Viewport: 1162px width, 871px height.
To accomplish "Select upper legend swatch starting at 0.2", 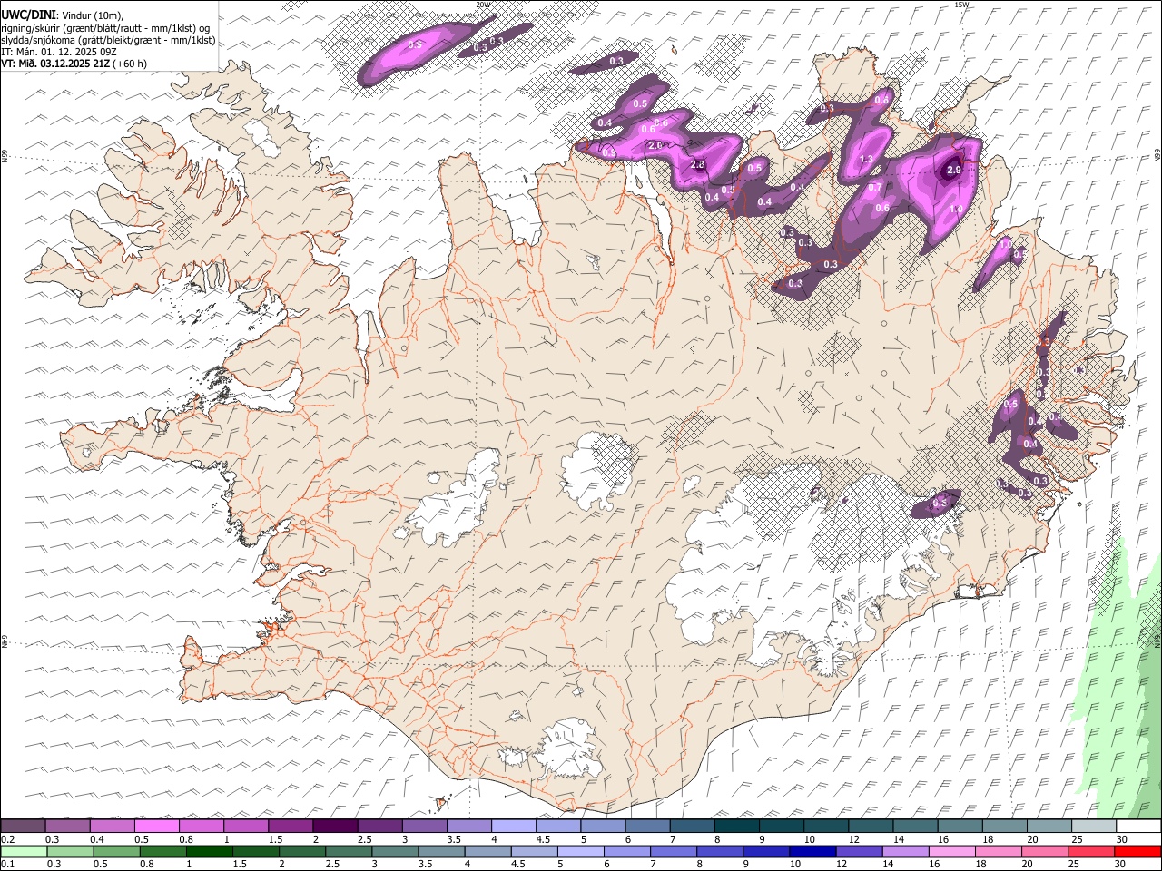I will tap(23, 827).
